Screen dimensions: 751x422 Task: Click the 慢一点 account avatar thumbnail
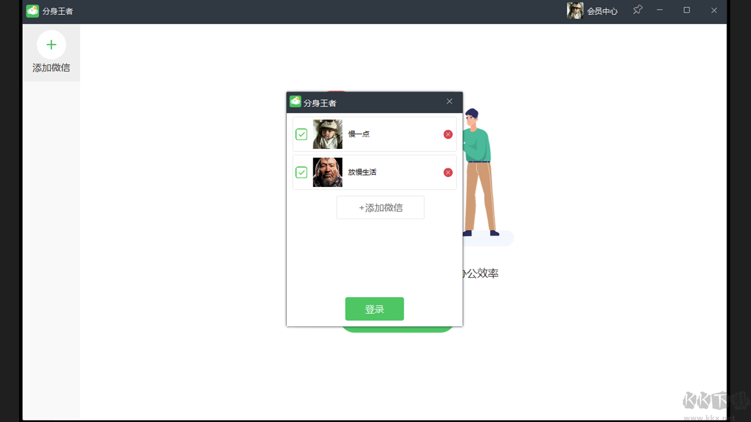click(327, 134)
